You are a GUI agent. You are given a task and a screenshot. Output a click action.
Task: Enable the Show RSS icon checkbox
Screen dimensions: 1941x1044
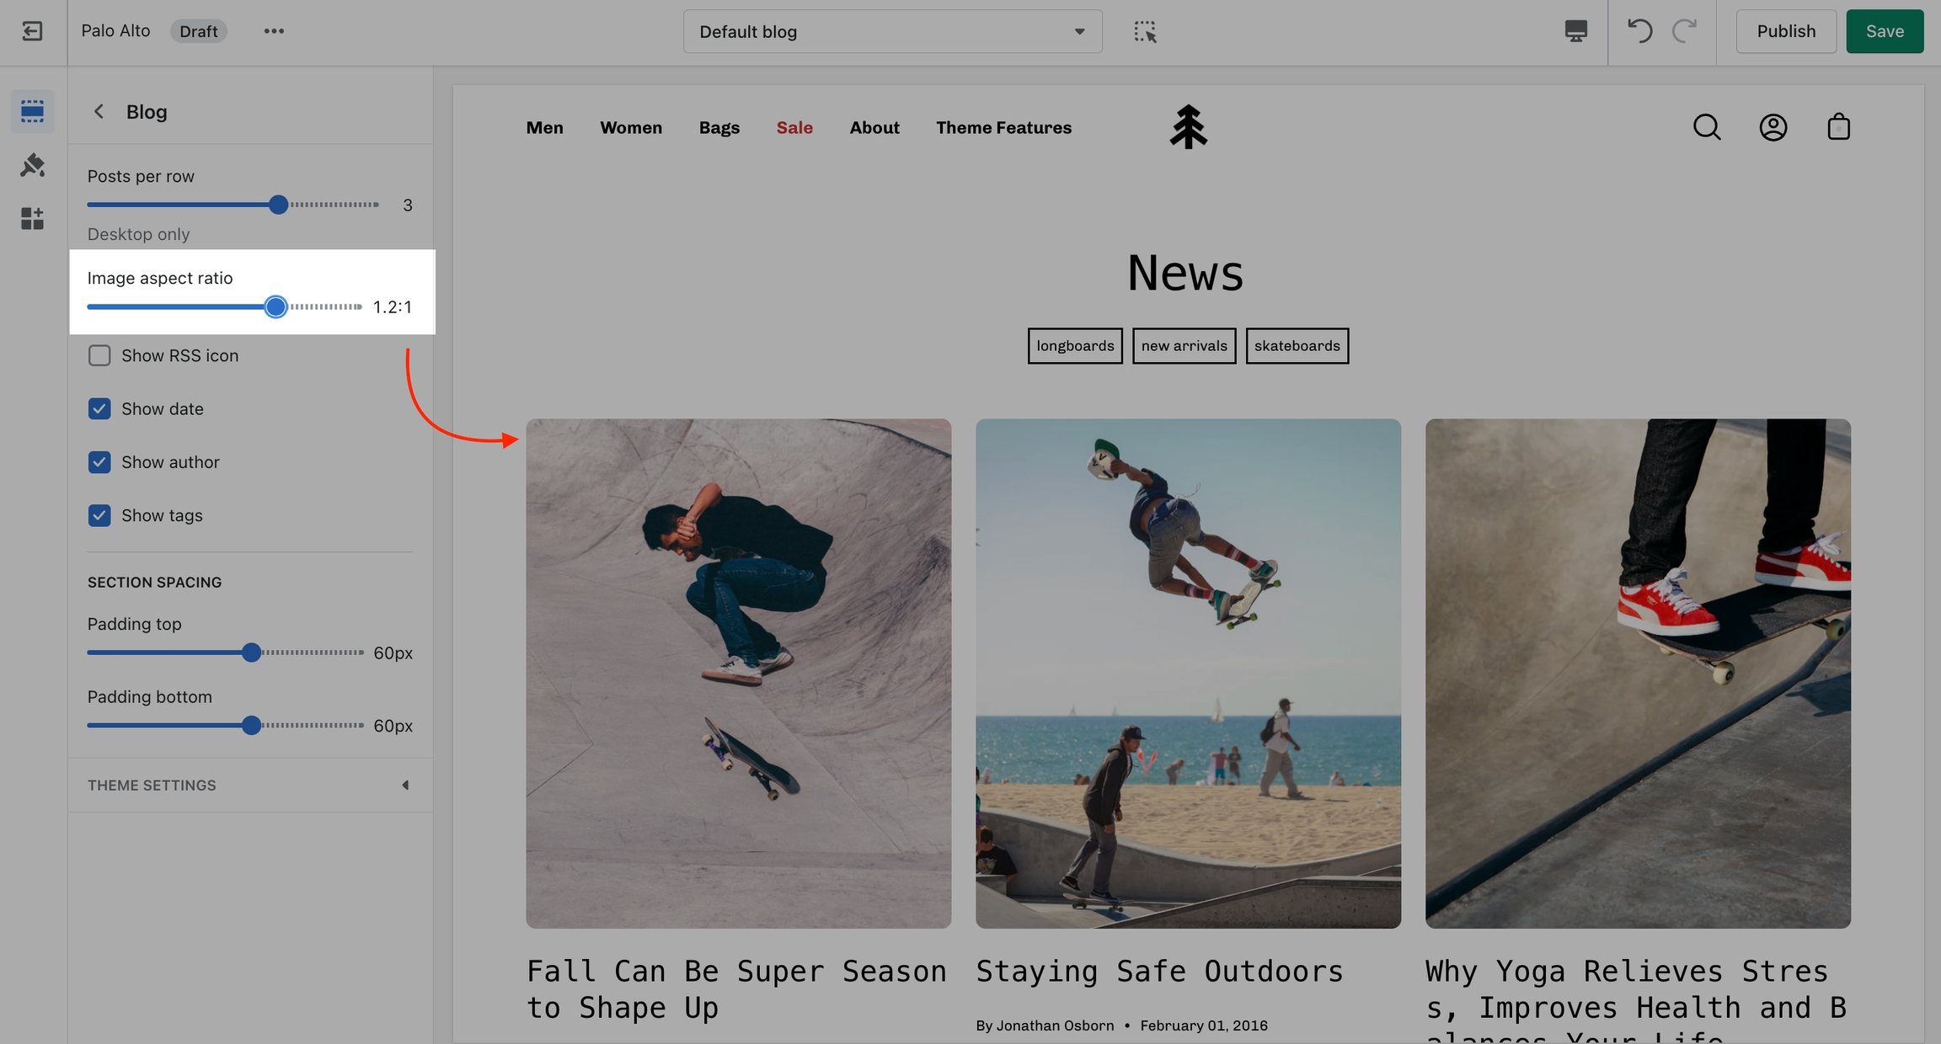pos(99,355)
